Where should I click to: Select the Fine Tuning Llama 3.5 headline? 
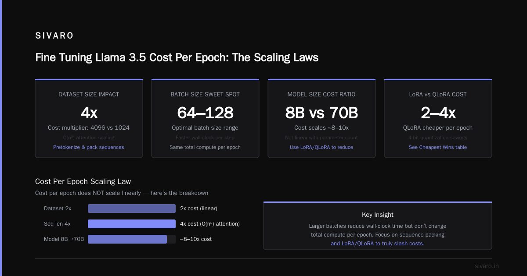coord(177,57)
